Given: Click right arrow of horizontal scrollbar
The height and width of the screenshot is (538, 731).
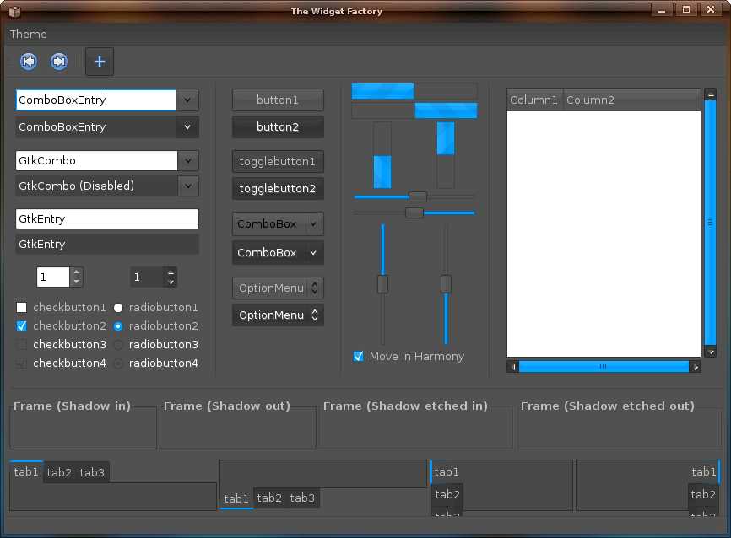Looking at the screenshot, I should 695,367.
